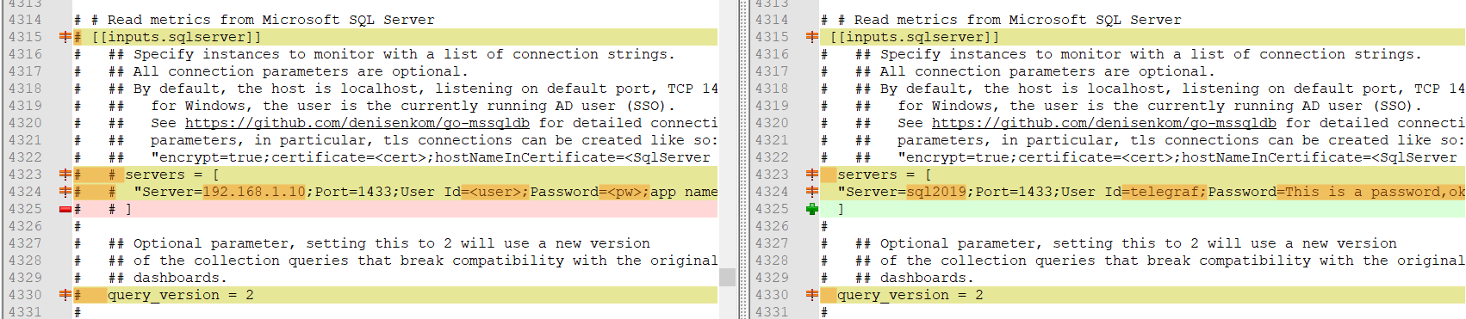Click line number 4331 in right pane
Screen dimensions: 1466x319
[772, 312]
